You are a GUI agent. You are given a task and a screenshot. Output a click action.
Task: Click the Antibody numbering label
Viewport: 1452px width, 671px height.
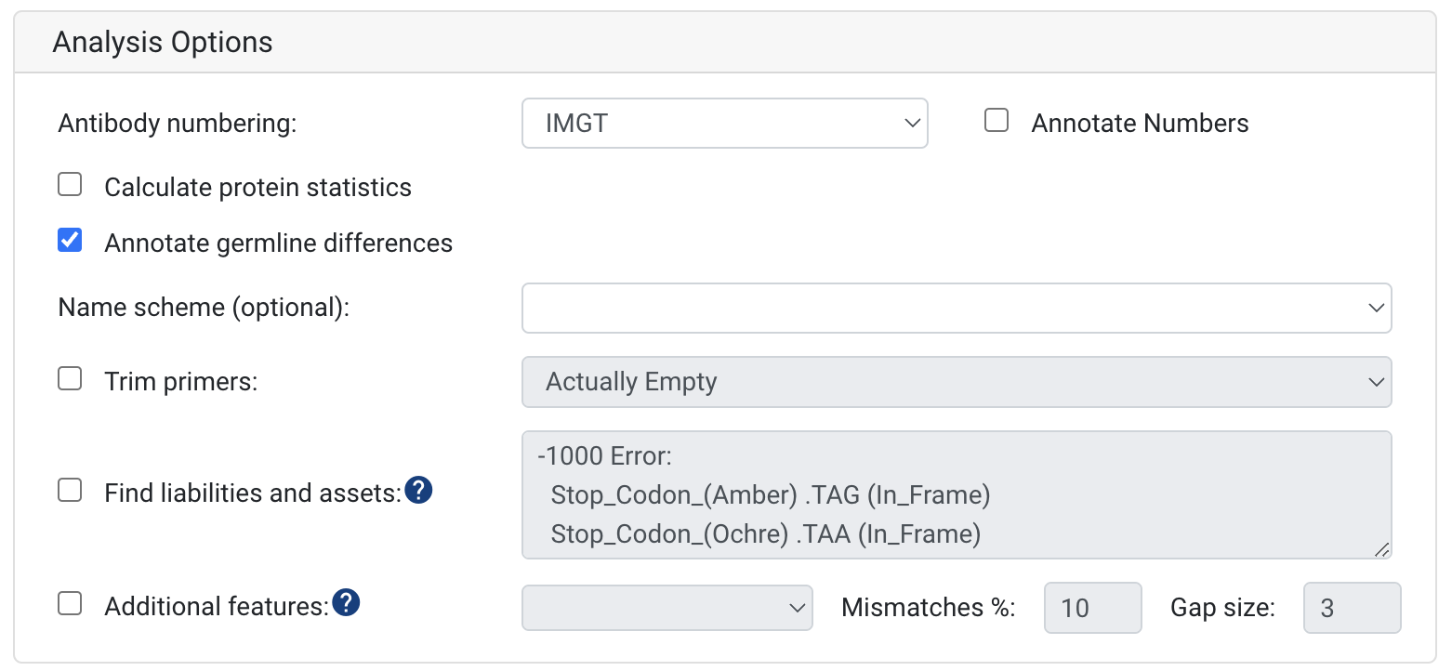(178, 124)
